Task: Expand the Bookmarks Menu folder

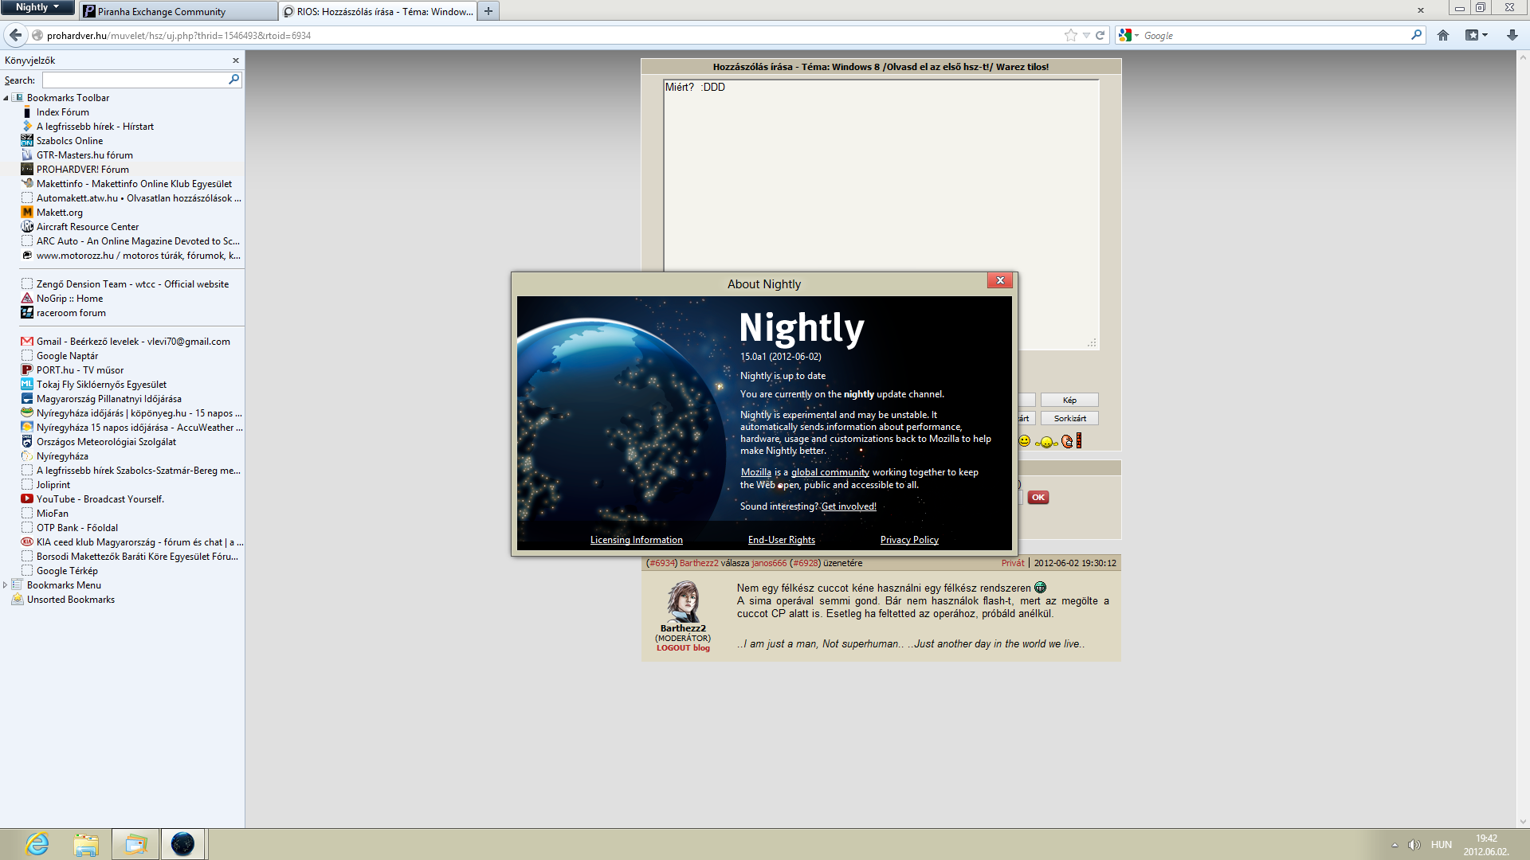Action: click(6, 585)
